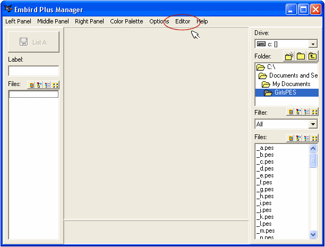
Task: Minimize the Embird Plus Manager window
Action: tap(290, 10)
